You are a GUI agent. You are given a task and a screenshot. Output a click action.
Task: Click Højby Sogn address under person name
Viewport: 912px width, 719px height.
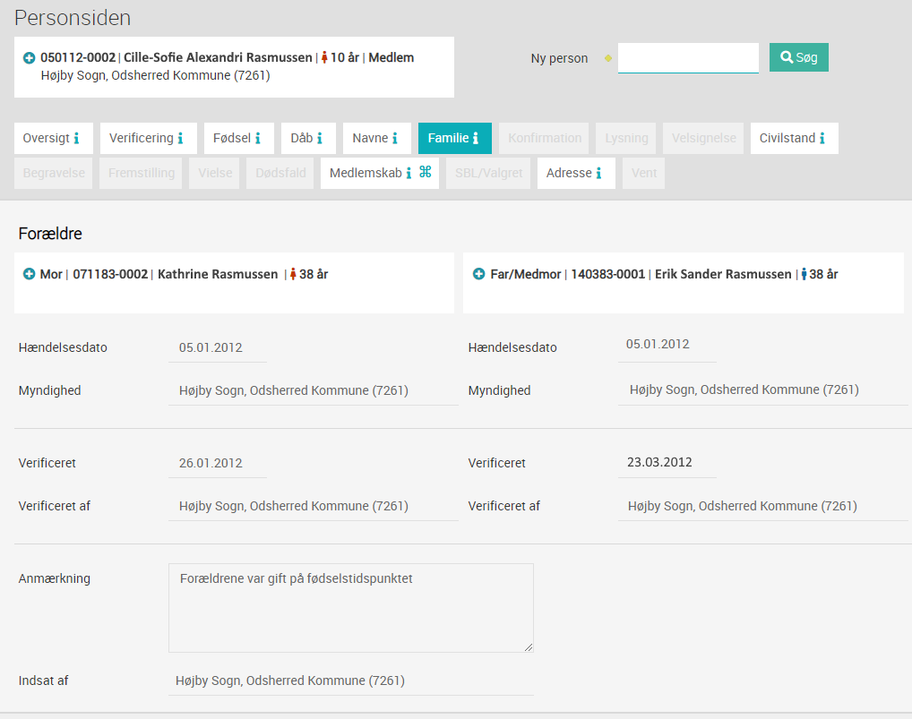pos(155,75)
